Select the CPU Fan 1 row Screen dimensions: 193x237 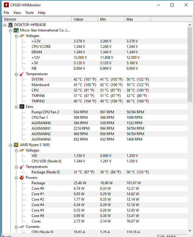click(109, 118)
